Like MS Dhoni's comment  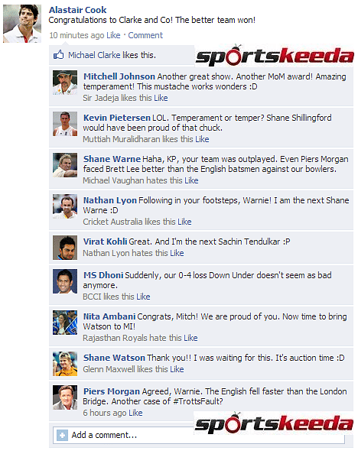[x=143, y=297]
